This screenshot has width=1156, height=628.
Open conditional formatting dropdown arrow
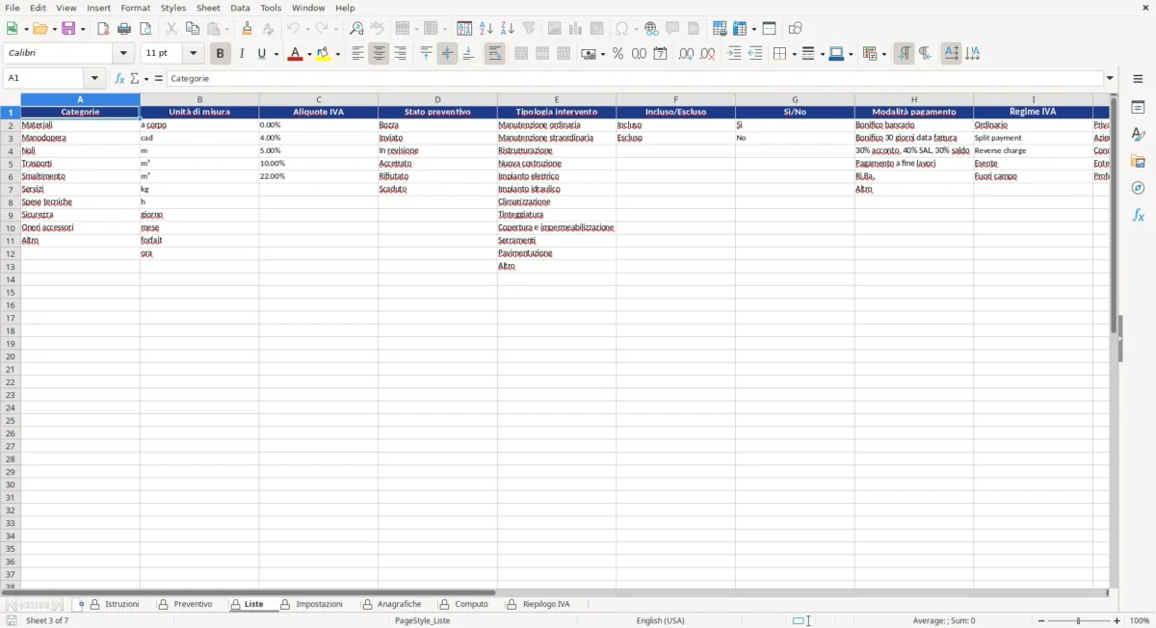[x=883, y=54]
